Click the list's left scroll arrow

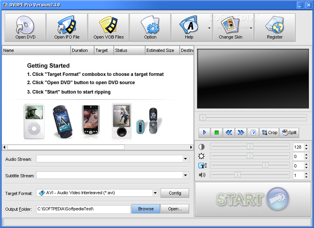[x=4, y=147]
